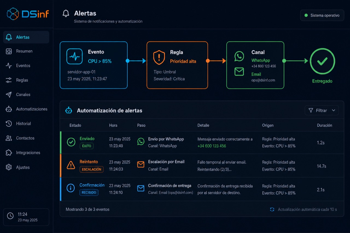Click the Paso column header
The width and height of the screenshot is (350, 233).
point(141,125)
